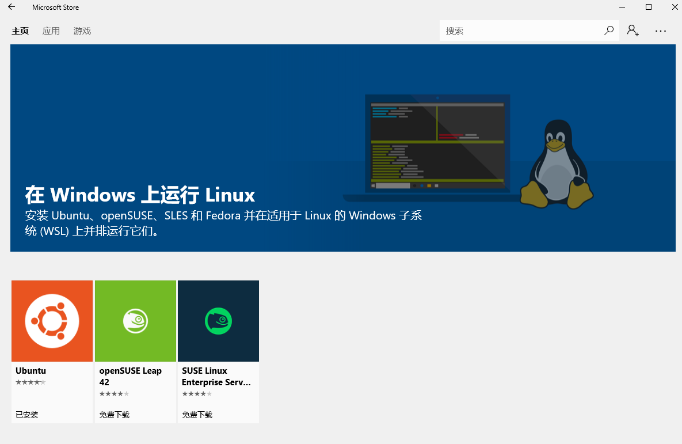Click the Ubuntu app title
The width and height of the screenshot is (682, 444).
coord(31,370)
